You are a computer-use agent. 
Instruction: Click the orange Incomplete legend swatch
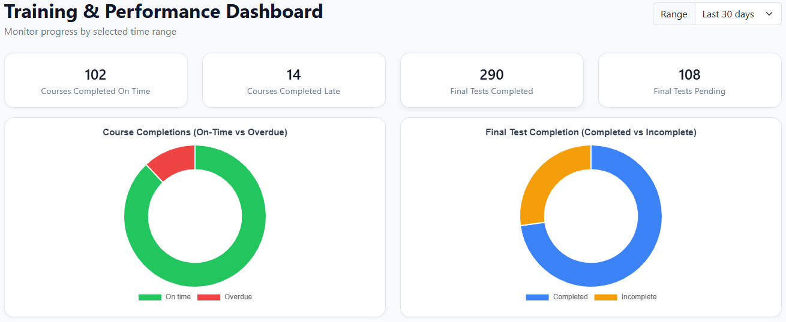[x=605, y=297]
